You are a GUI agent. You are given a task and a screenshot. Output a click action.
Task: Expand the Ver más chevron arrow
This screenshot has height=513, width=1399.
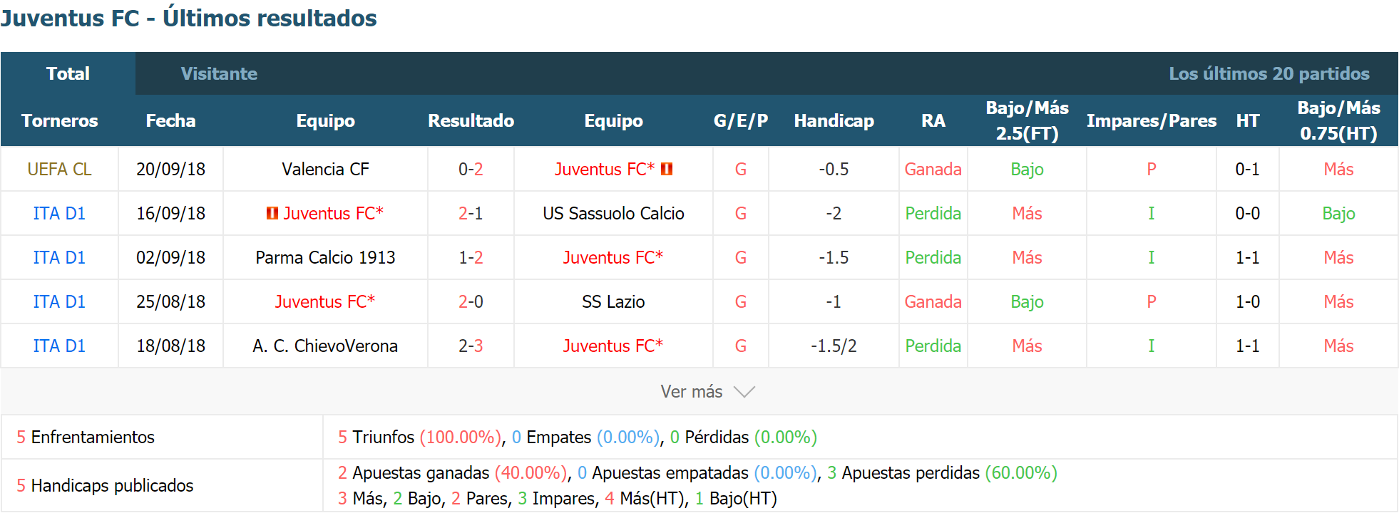tap(744, 392)
